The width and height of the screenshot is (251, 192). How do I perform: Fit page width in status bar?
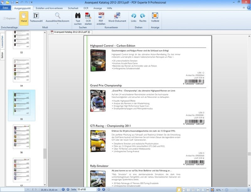coord(203,190)
